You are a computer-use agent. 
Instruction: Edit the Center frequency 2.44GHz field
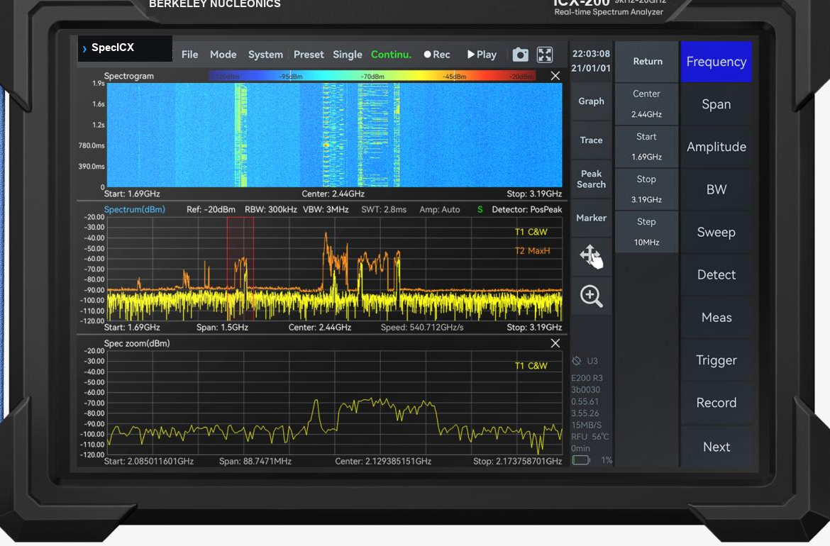pos(647,104)
